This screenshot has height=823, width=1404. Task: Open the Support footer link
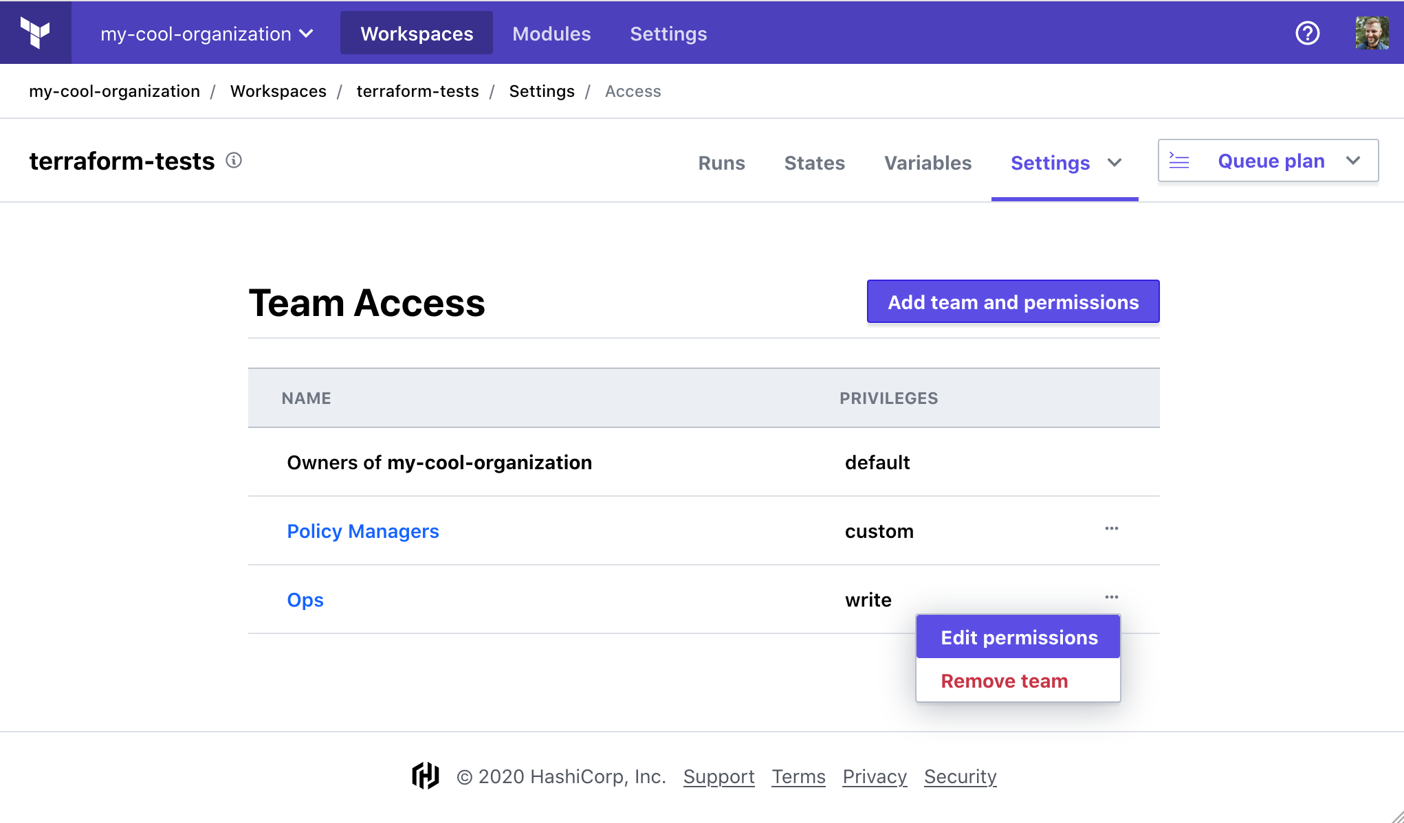(x=719, y=776)
